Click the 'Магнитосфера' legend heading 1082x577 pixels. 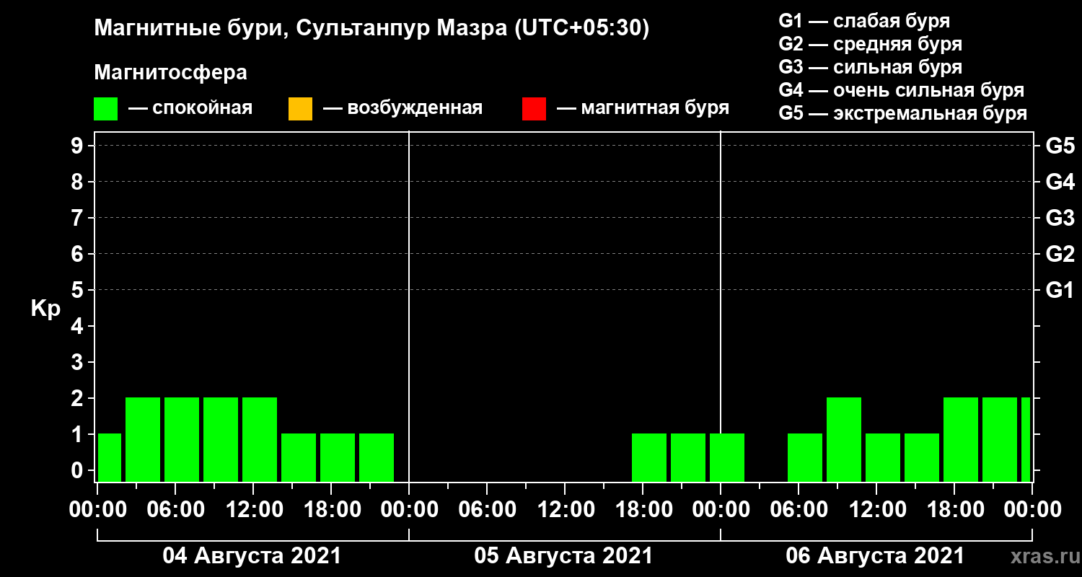click(170, 73)
